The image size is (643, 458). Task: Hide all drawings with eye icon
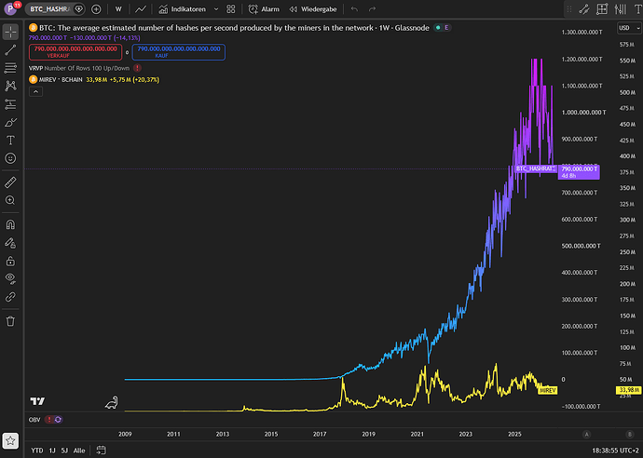pyautogui.click(x=10, y=278)
